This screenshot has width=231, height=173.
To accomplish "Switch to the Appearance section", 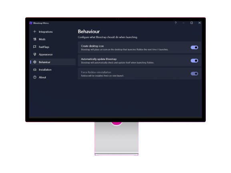I will pos(53,54).
